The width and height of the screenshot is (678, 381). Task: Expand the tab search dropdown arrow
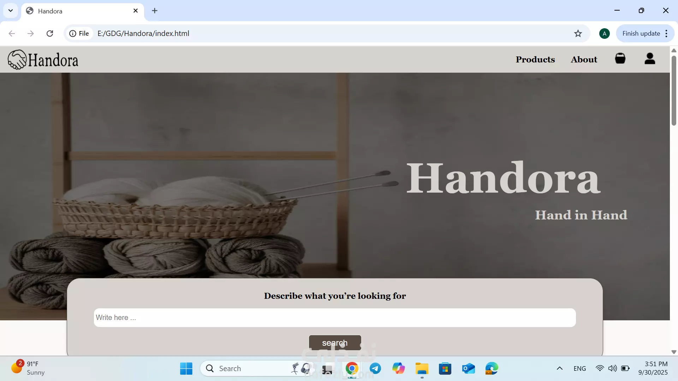11,11
